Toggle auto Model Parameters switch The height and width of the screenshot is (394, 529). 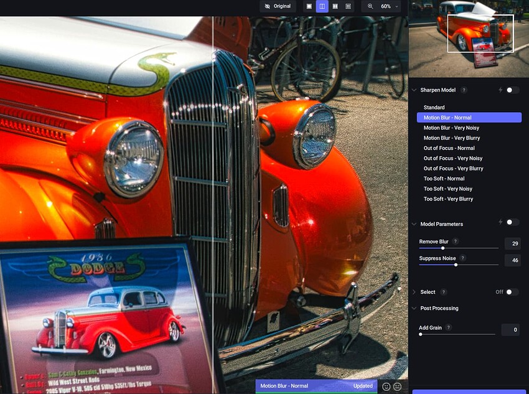tap(512, 222)
